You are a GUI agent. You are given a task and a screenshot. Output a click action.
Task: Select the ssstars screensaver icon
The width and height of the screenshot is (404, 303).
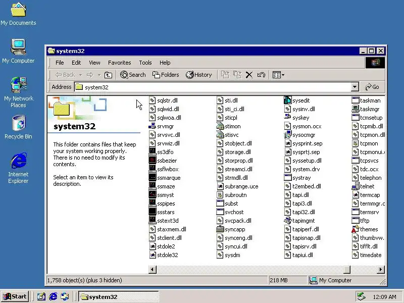[153, 212]
